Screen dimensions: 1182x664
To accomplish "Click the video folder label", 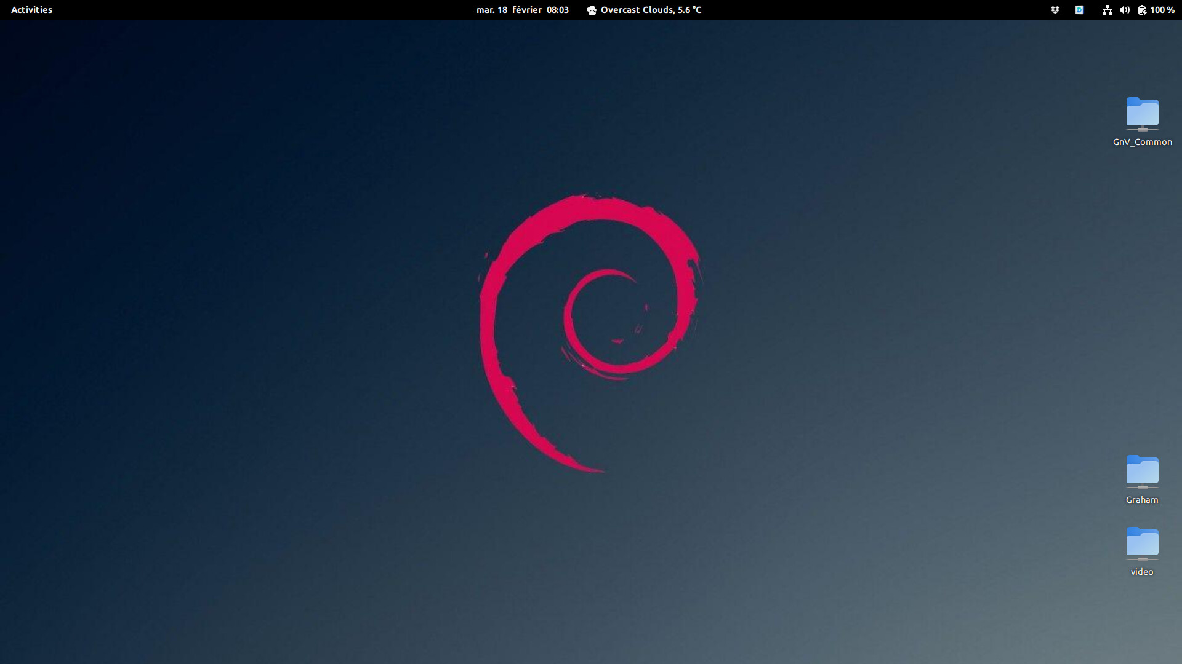I will [x=1142, y=572].
